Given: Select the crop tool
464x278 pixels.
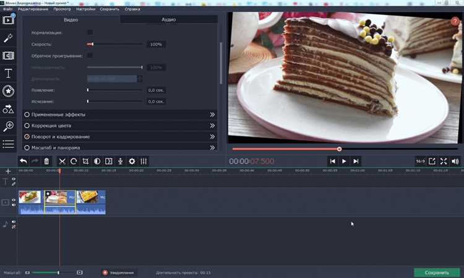Looking at the screenshot, I should tap(85, 161).
